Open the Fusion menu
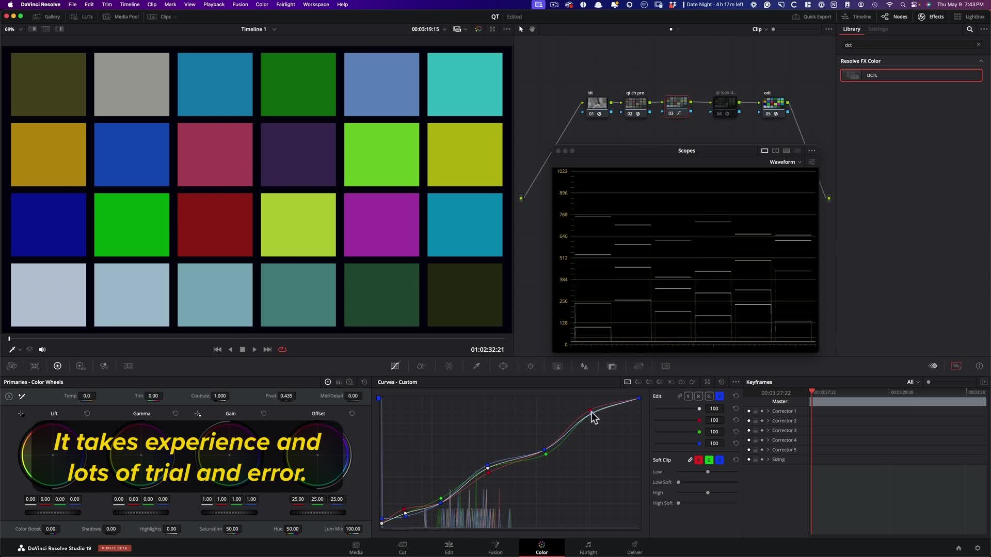The height and width of the screenshot is (557, 991). 239,4
